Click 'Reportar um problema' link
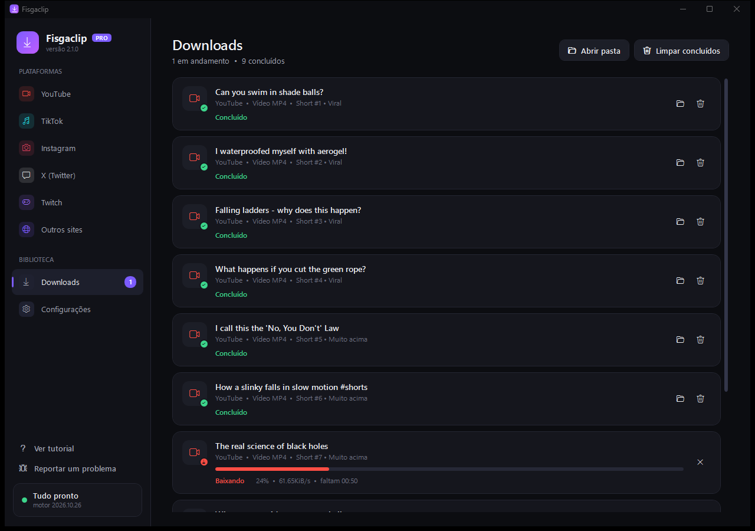Image resolution: width=755 pixels, height=531 pixels. click(67, 468)
